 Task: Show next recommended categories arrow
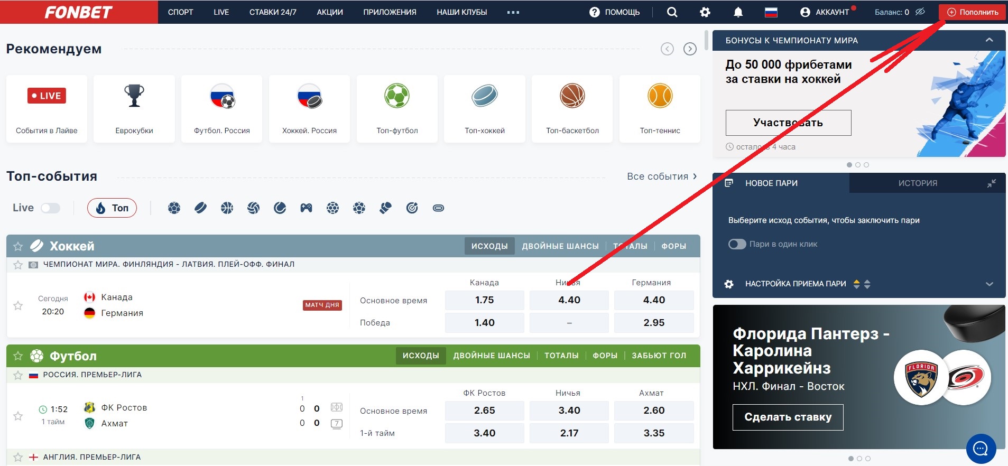click(x=690, y=49)
